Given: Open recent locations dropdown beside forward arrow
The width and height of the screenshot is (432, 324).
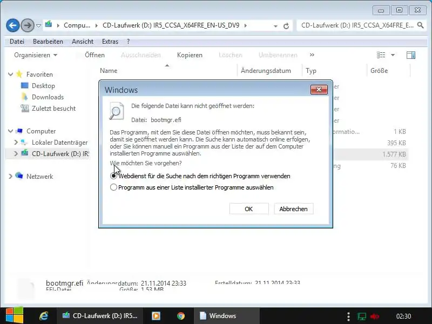Looking at the screenshot, I should coord(38,25).
